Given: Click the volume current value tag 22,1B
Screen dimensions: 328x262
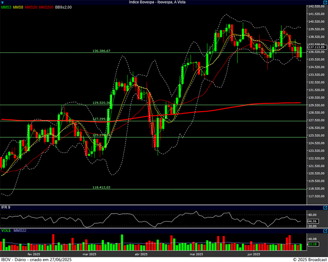Looking at the screenshot, I should click(313, 244).
